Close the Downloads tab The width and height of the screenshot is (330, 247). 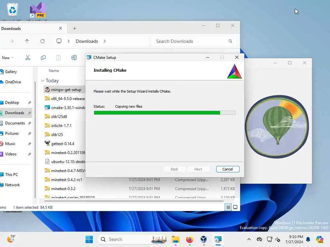[x=60, y=28]
